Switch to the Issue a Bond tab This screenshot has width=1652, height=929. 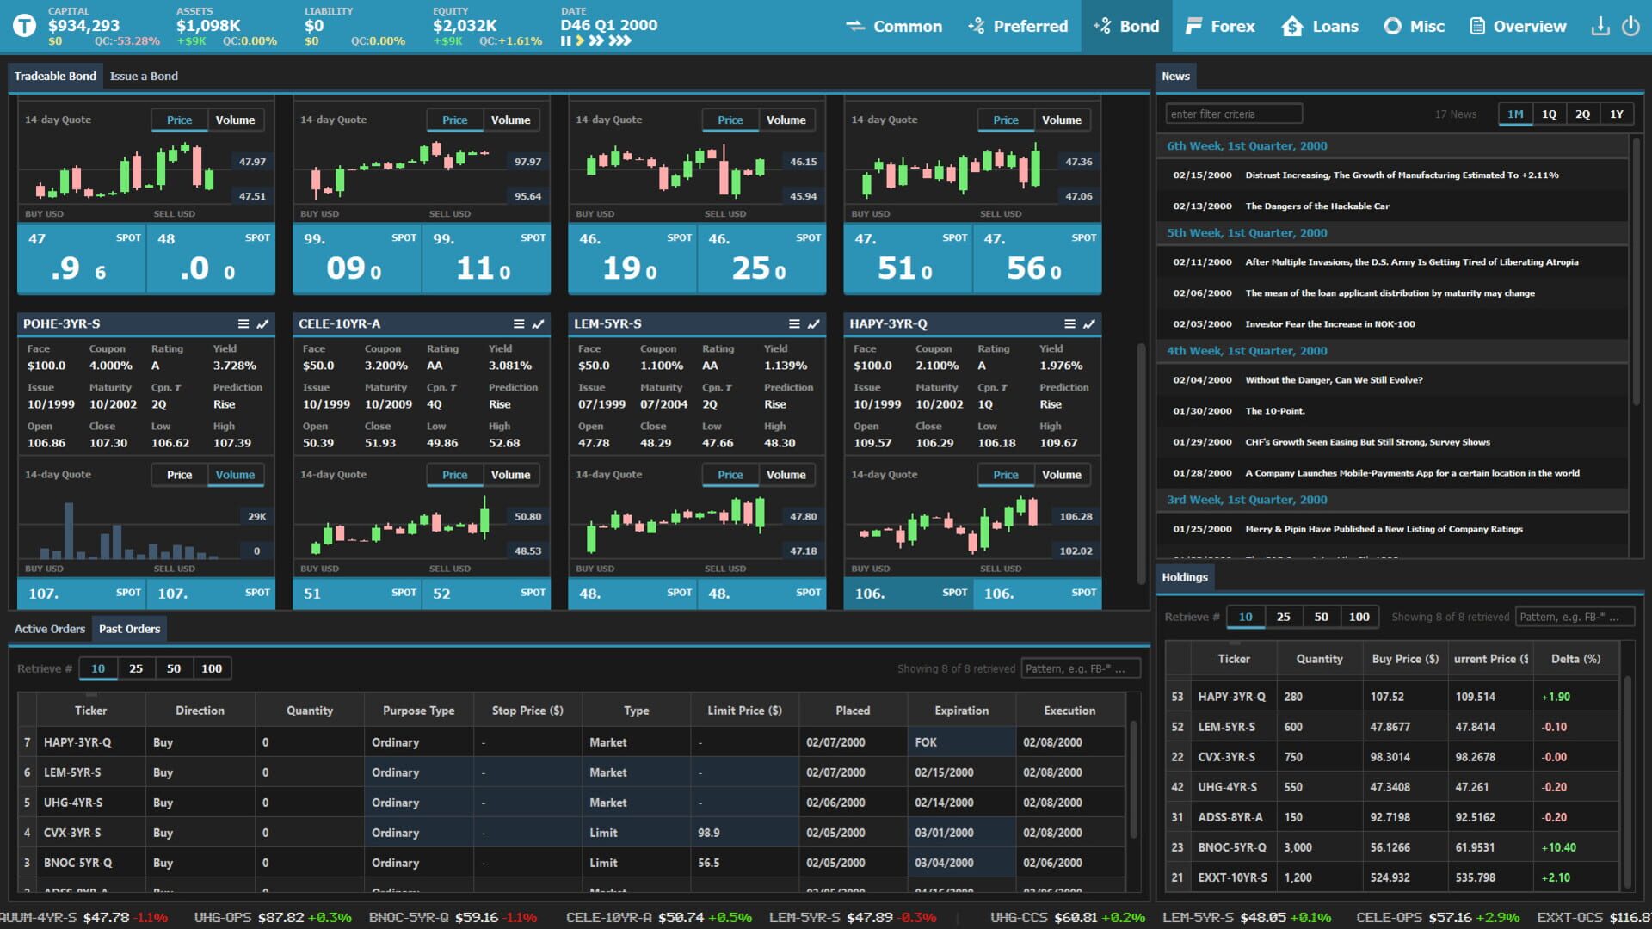143,76
